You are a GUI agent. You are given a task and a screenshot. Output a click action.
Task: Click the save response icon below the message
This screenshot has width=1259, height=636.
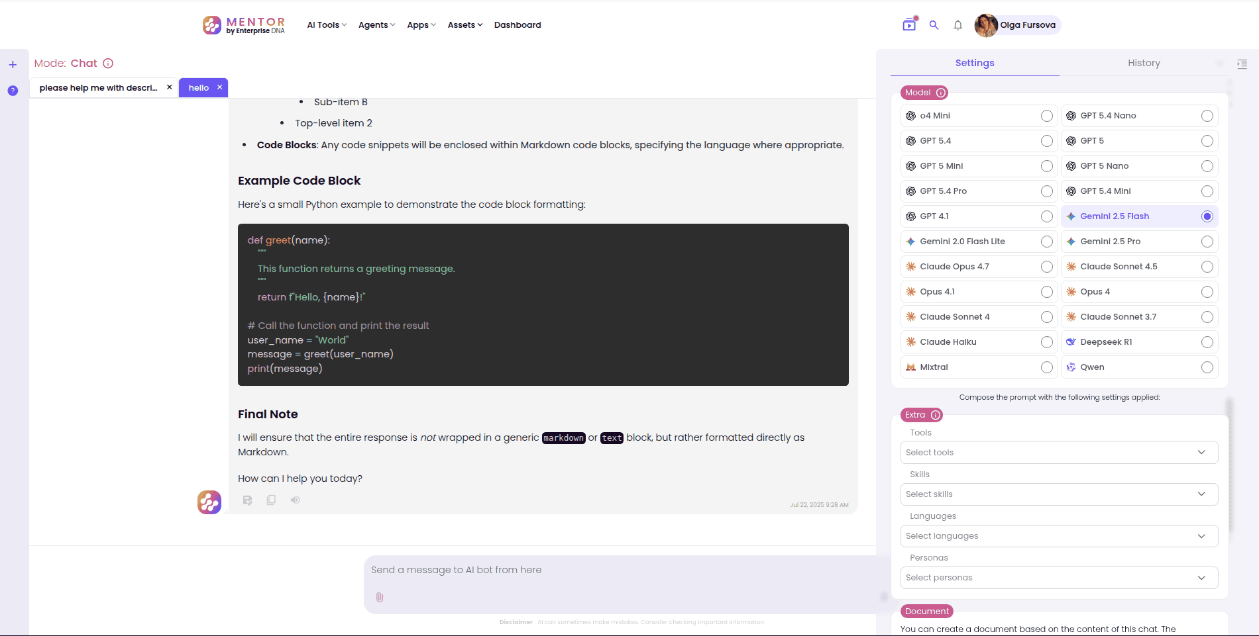point(247,500)
